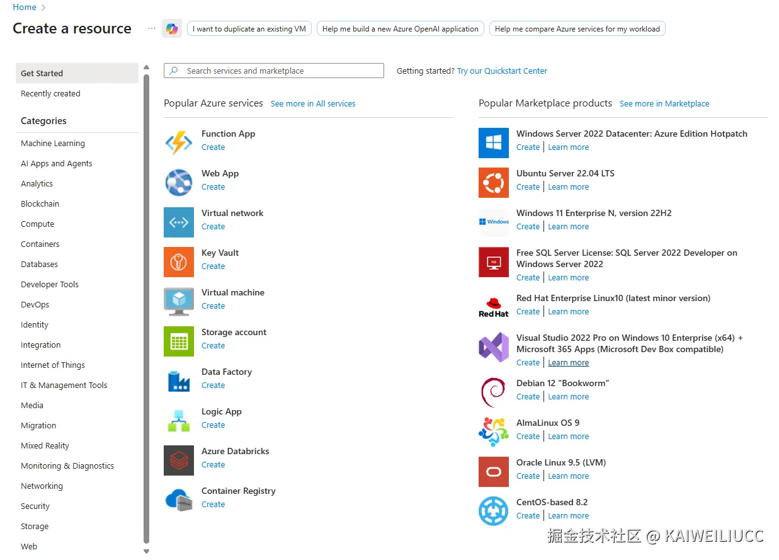779x560 pixels.
Task: Open the Security category
Action: tap(35, 506)
